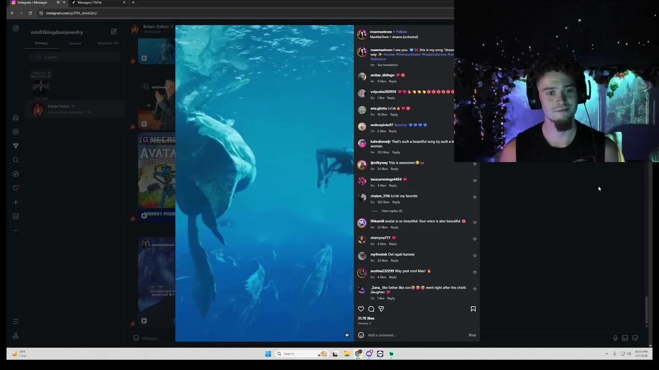Reload the page in browser

tap(30, 13)
